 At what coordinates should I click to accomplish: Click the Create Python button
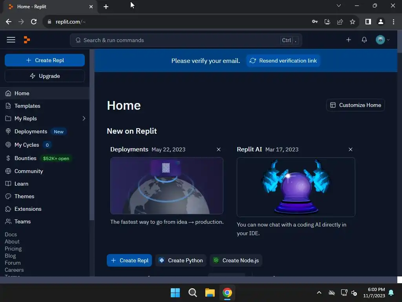click(181, 260)
